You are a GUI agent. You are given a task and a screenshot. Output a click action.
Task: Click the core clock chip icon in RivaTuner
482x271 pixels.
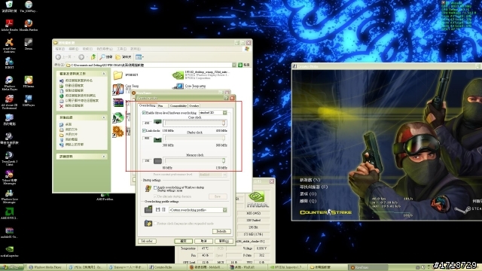tap(157, 122)
